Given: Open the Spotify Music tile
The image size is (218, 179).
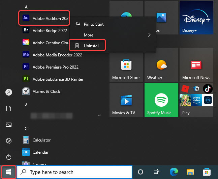Looking at the screenshot, I should tap(161, 100).
